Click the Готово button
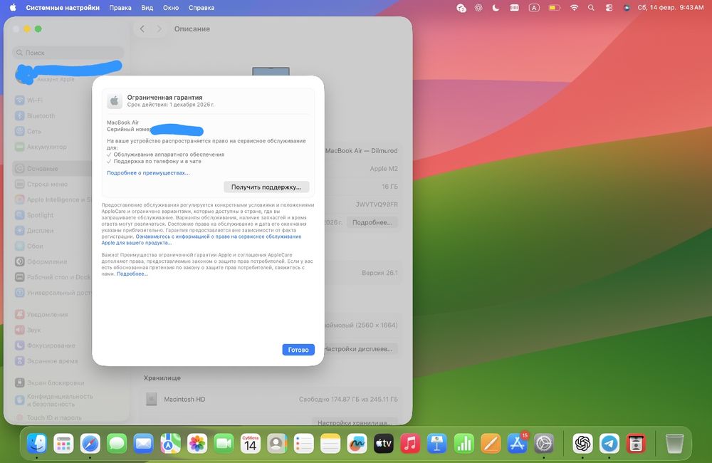Viewport: 712px width, 463px height. point(298,350)
